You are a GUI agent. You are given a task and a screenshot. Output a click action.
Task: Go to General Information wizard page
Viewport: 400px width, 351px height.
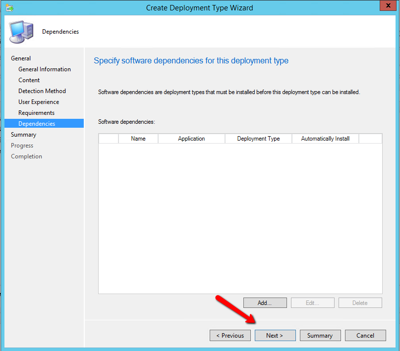45,69
